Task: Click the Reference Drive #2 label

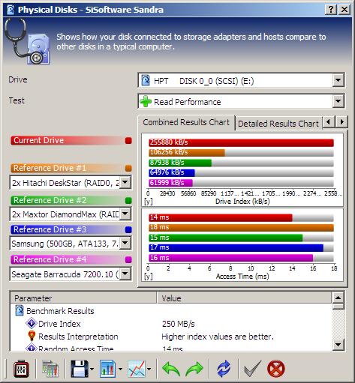Action: 50,200
